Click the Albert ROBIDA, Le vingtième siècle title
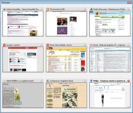 tap(20, 81)
